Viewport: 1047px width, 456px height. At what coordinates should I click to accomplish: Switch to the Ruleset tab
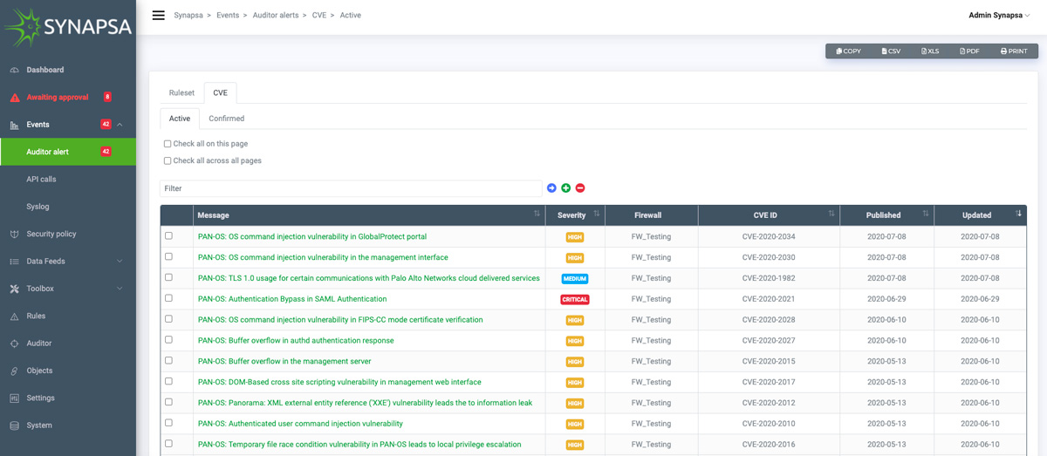(x=181, y=92)
